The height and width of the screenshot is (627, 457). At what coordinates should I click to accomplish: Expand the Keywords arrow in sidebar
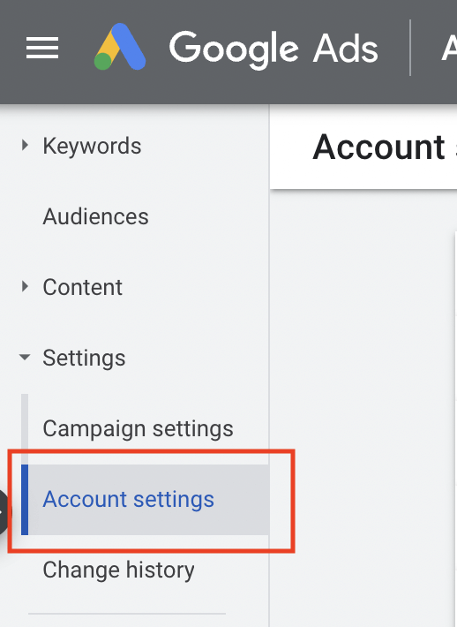click(x=25, y=145)
